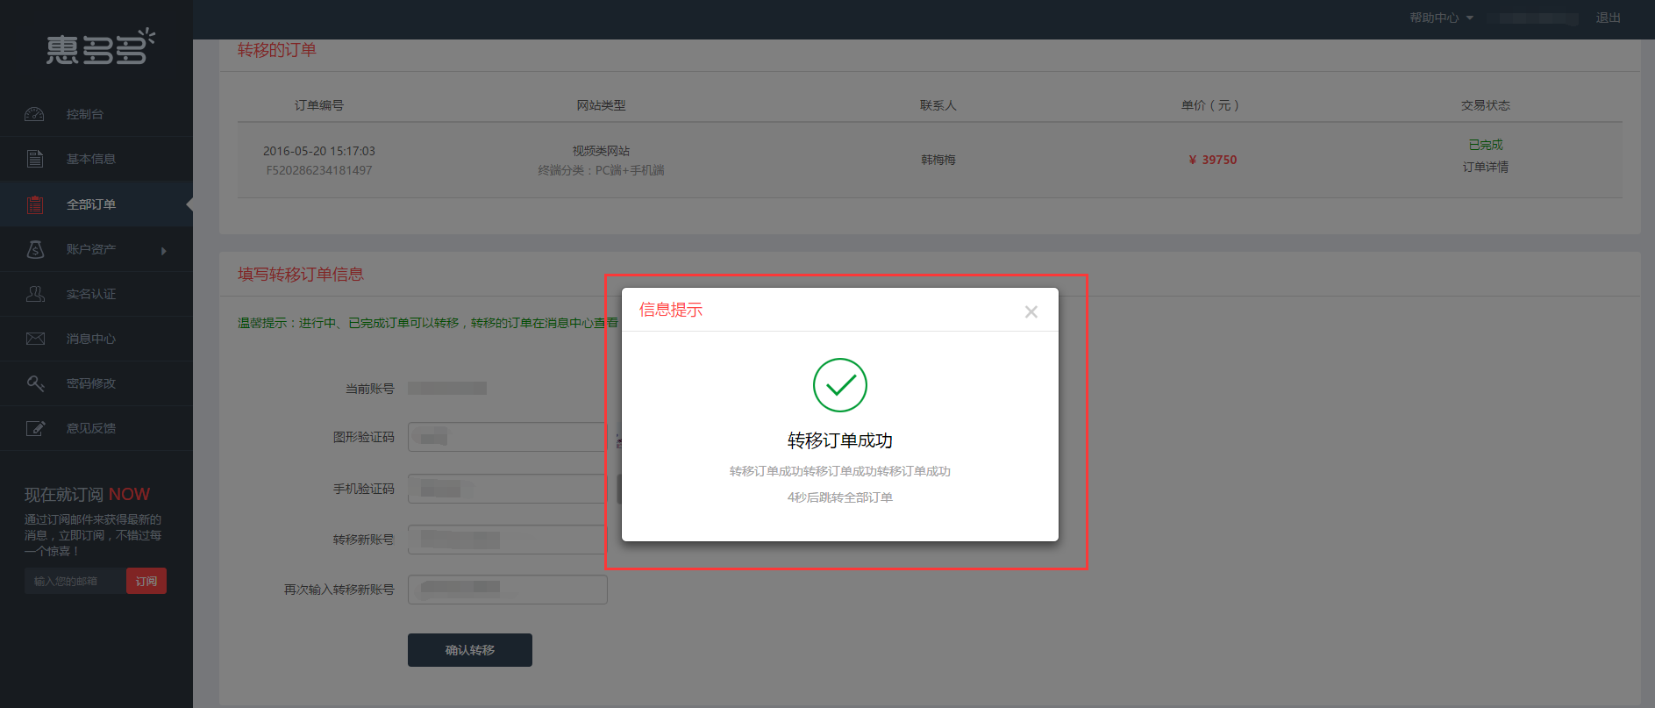Click the 退出 logout link
The image size is (1655, 708).
pyautogui.click(x=1608, y=18)
